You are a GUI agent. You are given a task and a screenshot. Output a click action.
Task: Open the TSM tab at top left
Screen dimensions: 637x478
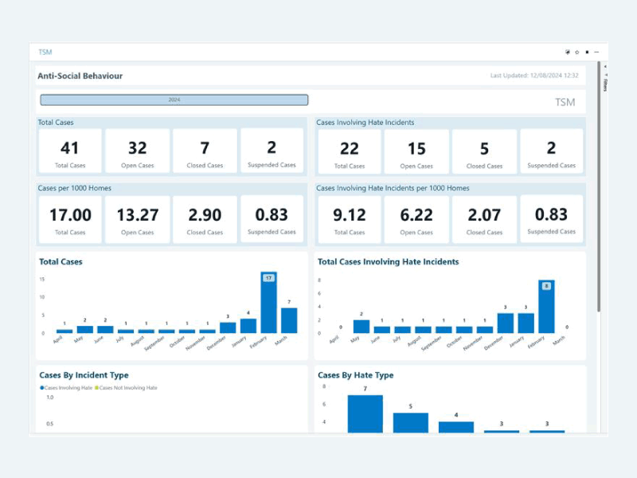pos(45,52)
